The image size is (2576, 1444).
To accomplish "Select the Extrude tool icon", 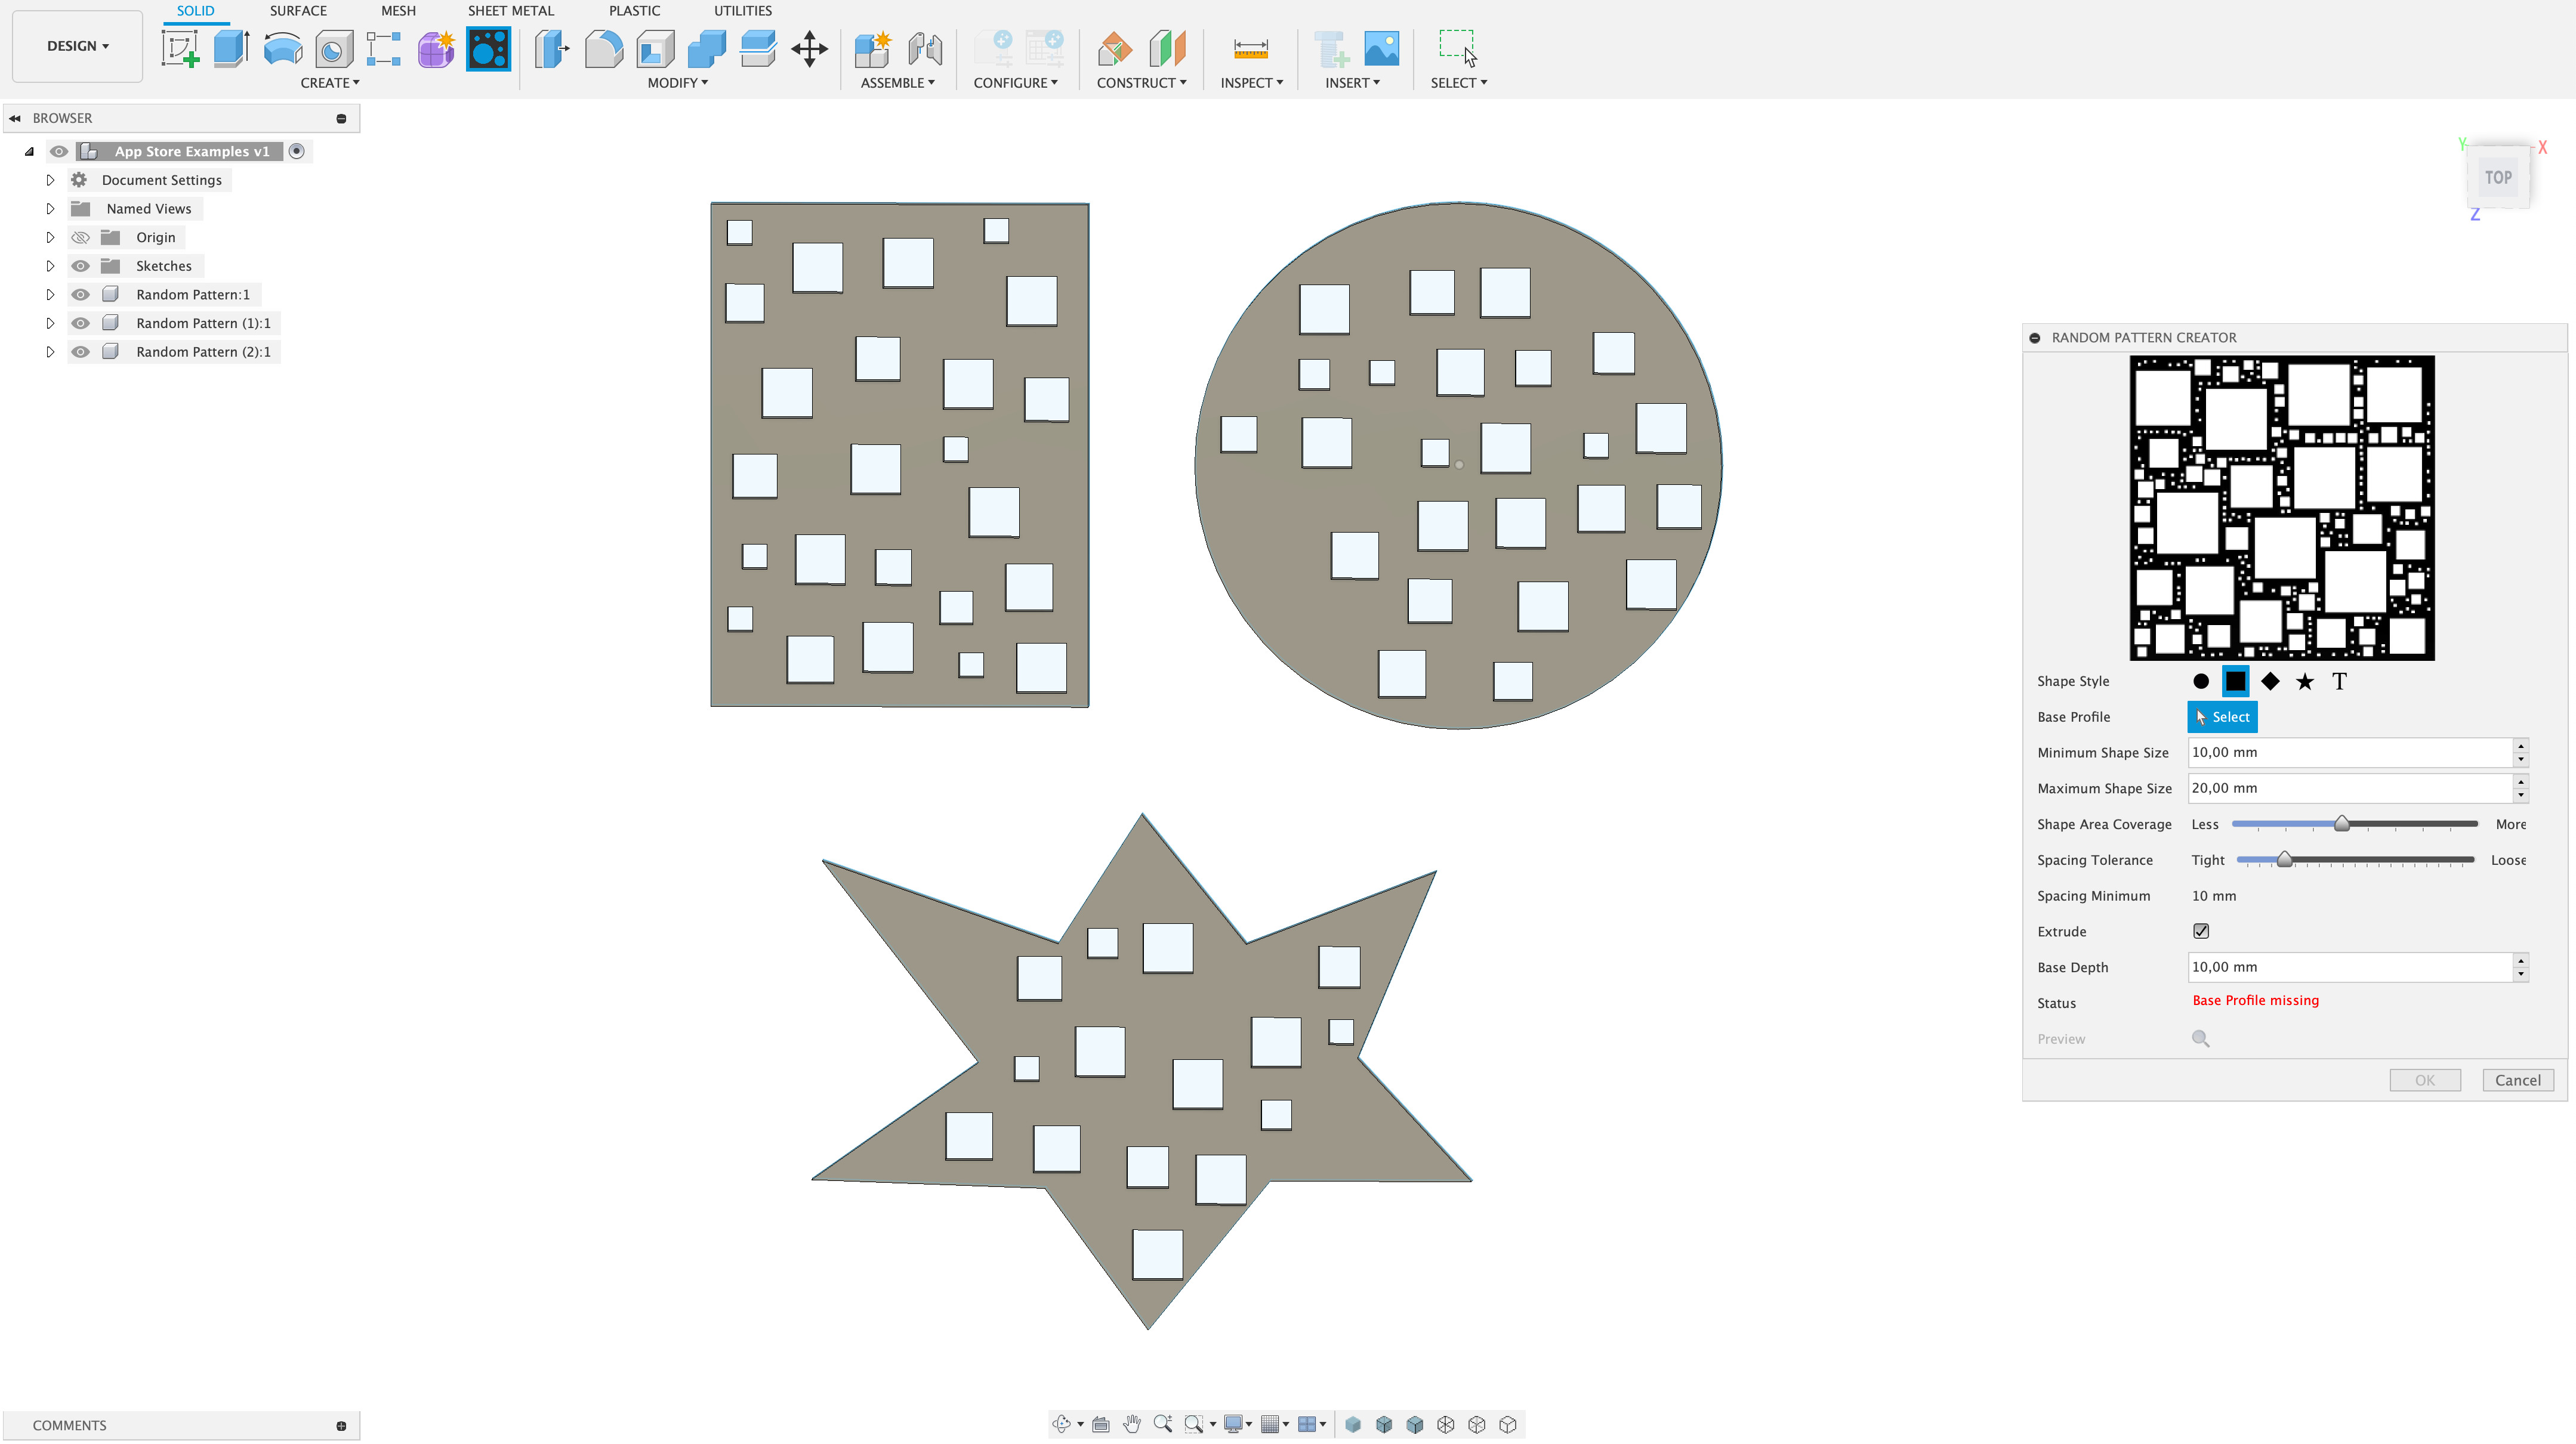I will tap(231, 48).
